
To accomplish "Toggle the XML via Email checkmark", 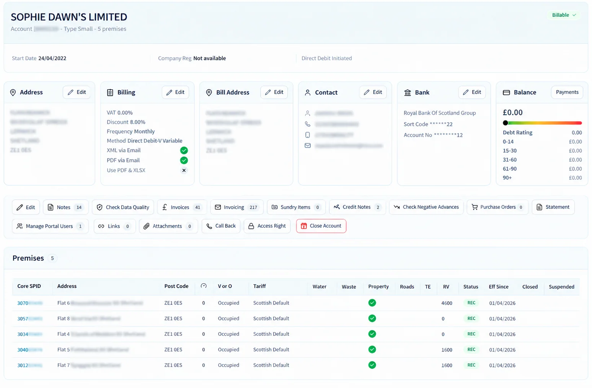I will [184, 150].
